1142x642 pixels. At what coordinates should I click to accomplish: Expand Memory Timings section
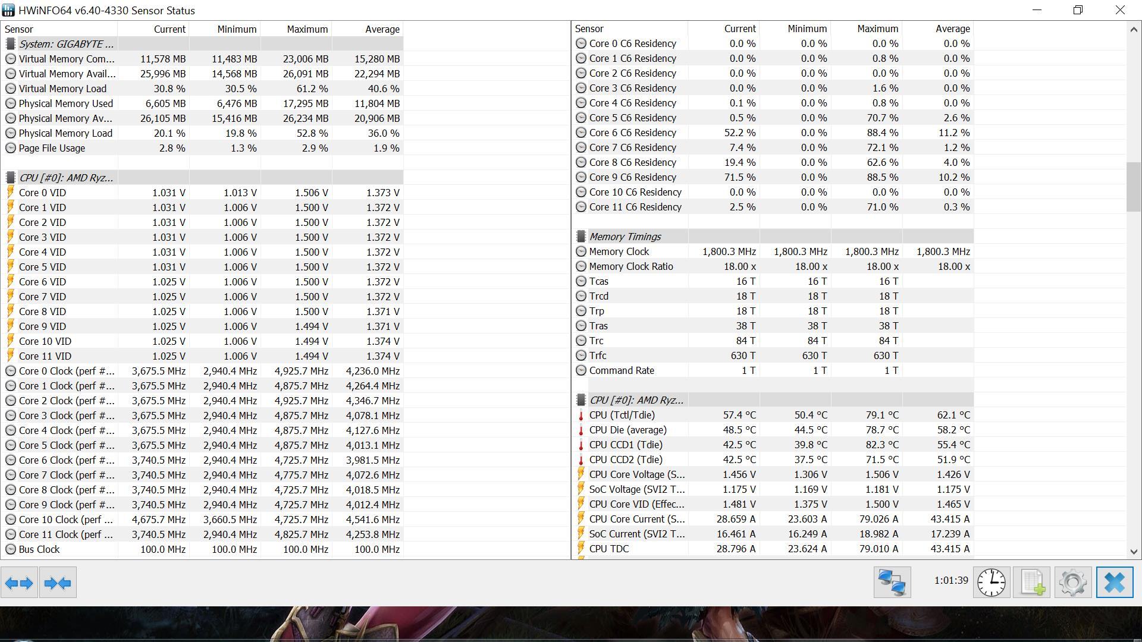(625, 236)
